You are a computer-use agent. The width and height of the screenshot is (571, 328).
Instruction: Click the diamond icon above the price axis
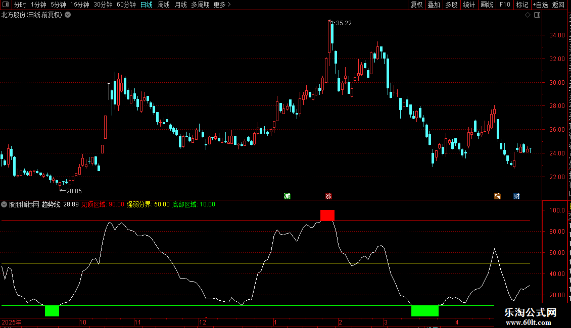tap(528, 15)
